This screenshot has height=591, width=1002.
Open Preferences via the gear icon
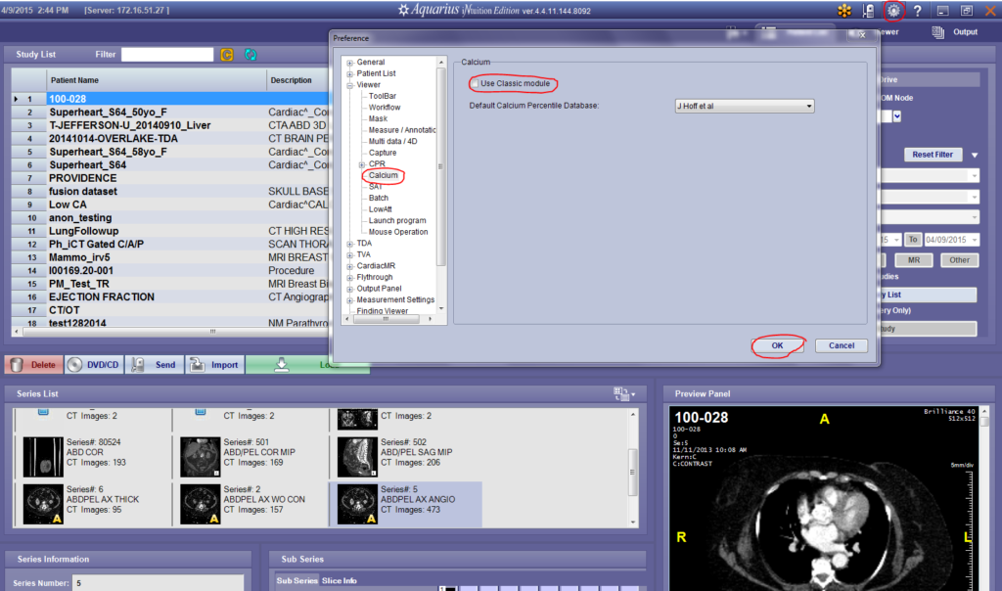[893, 10]
